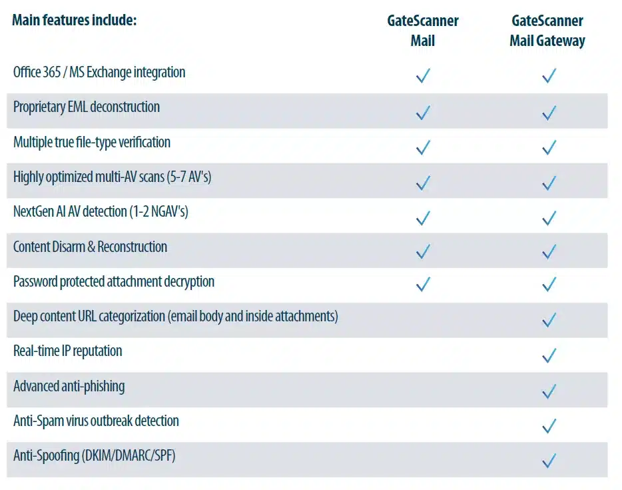Image resolution: width=622 pixels, height=490 pixels.
Task: Click Mail checkmark for Password protected attachment decryption
Action: (423, 285)
